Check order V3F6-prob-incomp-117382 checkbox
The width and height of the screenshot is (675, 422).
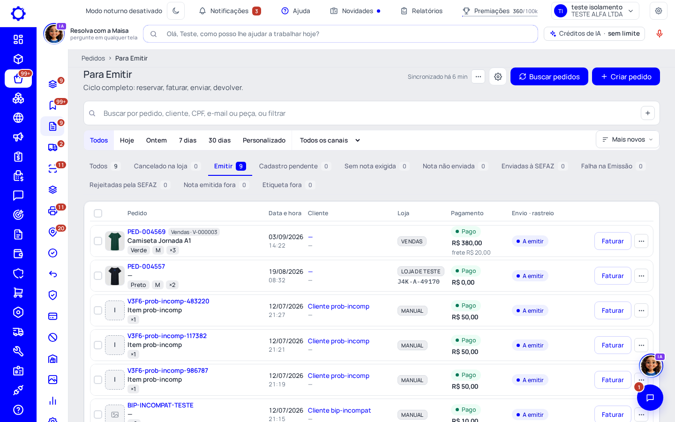[x=98, y=345]
